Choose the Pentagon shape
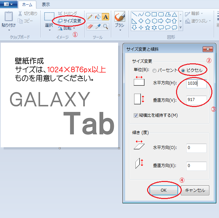The image size is (219, 218). [x=148, y=21]
